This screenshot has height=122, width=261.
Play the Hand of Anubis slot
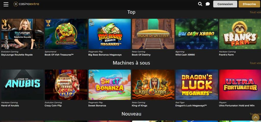[x=22, y=85]
